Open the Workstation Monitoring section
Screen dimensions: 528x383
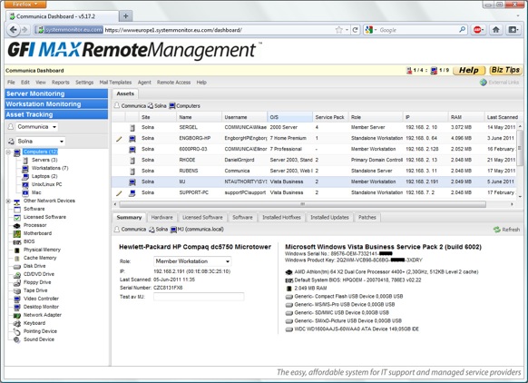point(56,104)
